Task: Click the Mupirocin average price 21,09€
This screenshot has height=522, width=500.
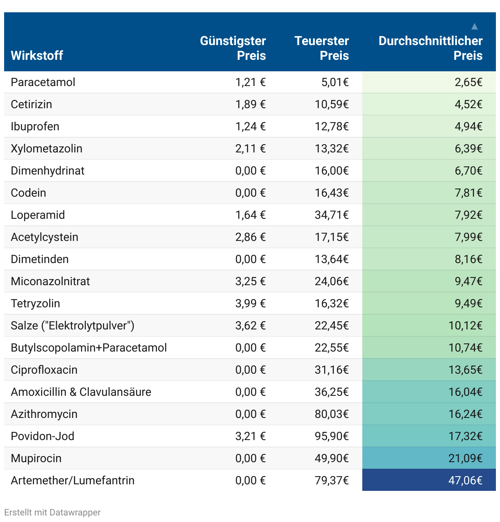Action: (x=465, y=458)
